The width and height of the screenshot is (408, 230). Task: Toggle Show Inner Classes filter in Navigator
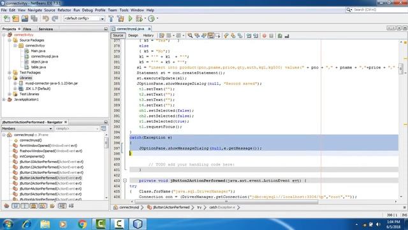pyautogui.click(x=43, y=206)
